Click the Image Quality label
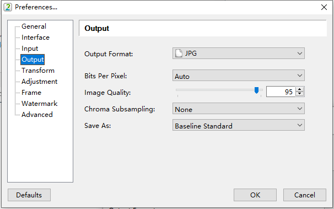 tap(107, 93)
